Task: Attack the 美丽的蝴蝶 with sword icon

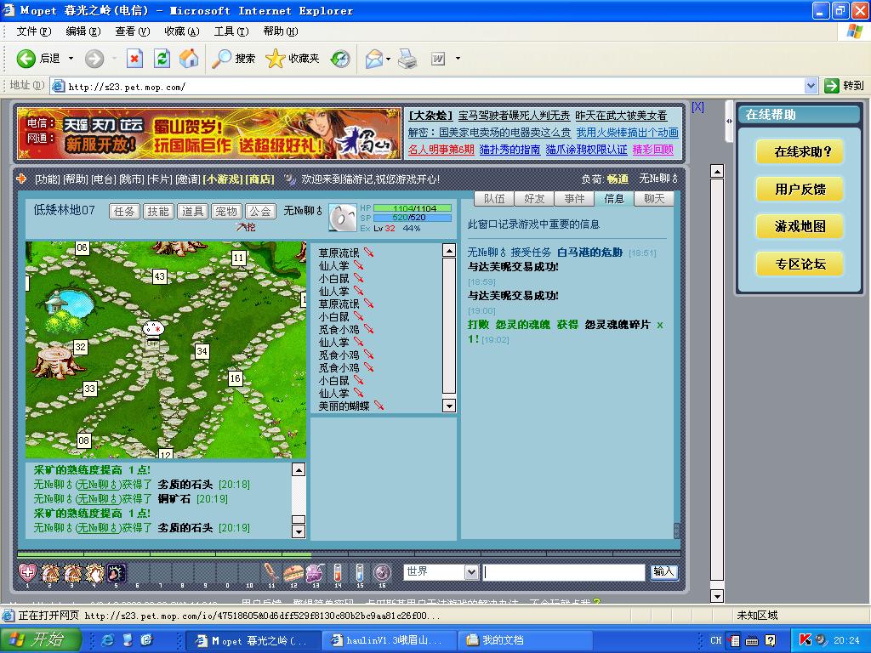Action: pyautogui.click(x=379, y=406)
